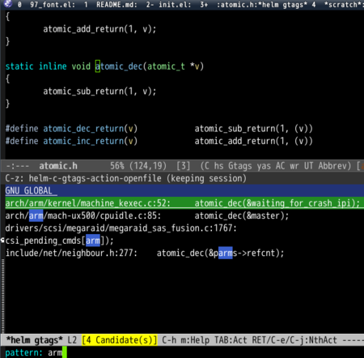Click the atomic_inc_return macro definition

(83, 141)
